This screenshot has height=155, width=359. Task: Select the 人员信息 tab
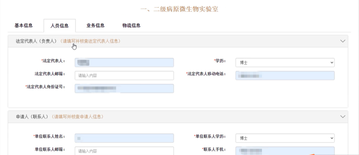(60, 26)
